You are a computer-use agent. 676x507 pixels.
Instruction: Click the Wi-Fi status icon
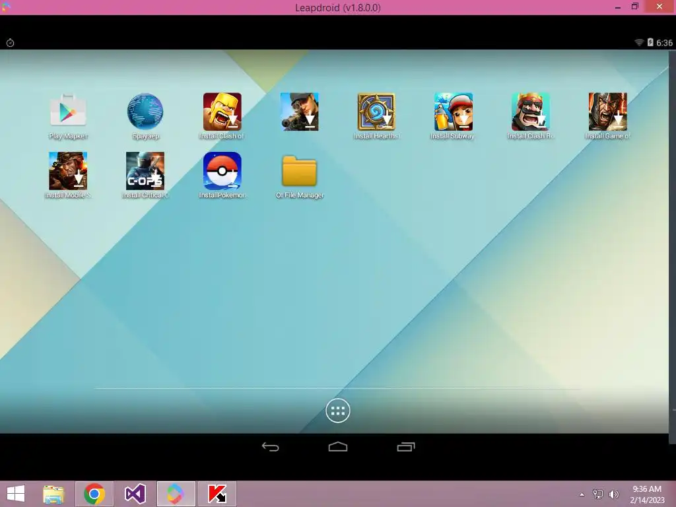639,42
